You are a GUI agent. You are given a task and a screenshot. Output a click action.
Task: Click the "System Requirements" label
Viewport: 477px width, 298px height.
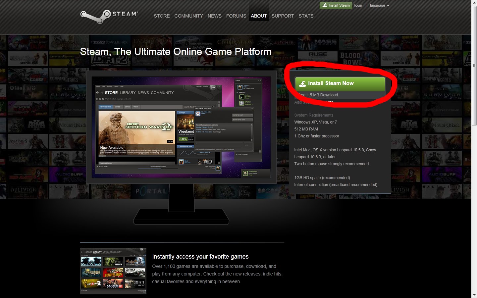[314, 115]
